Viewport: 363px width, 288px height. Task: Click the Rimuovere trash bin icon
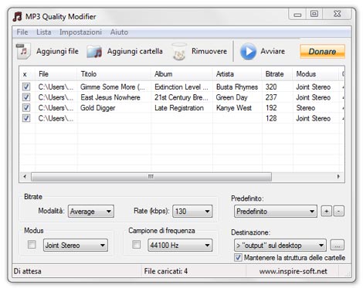[179, 52]
